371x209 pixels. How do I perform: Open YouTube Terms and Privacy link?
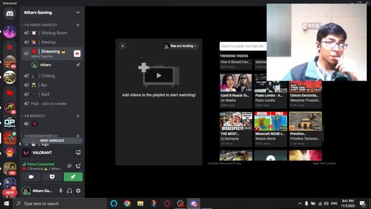[224, 163]
